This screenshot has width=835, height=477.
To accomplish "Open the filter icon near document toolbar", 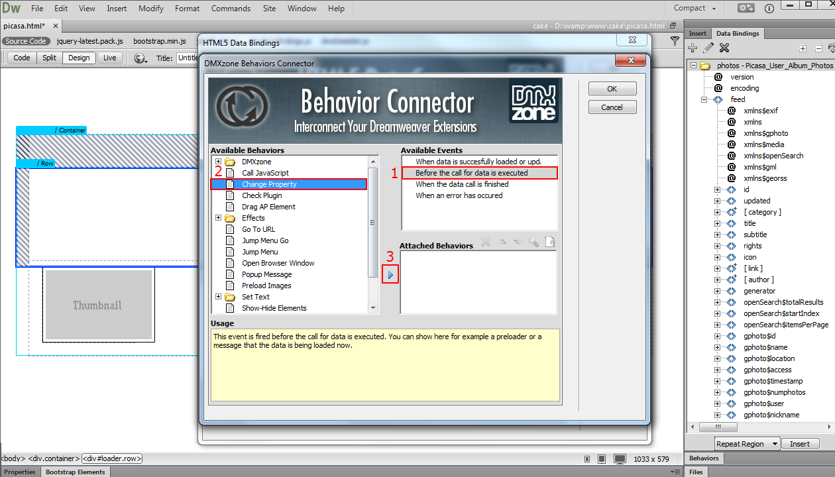I will coord(675,41).
